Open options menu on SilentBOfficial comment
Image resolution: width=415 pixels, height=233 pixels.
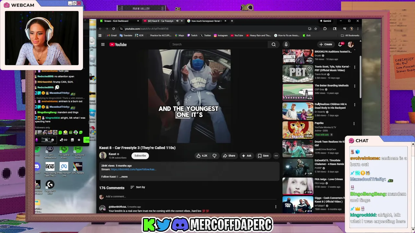[x=276, y=206]
